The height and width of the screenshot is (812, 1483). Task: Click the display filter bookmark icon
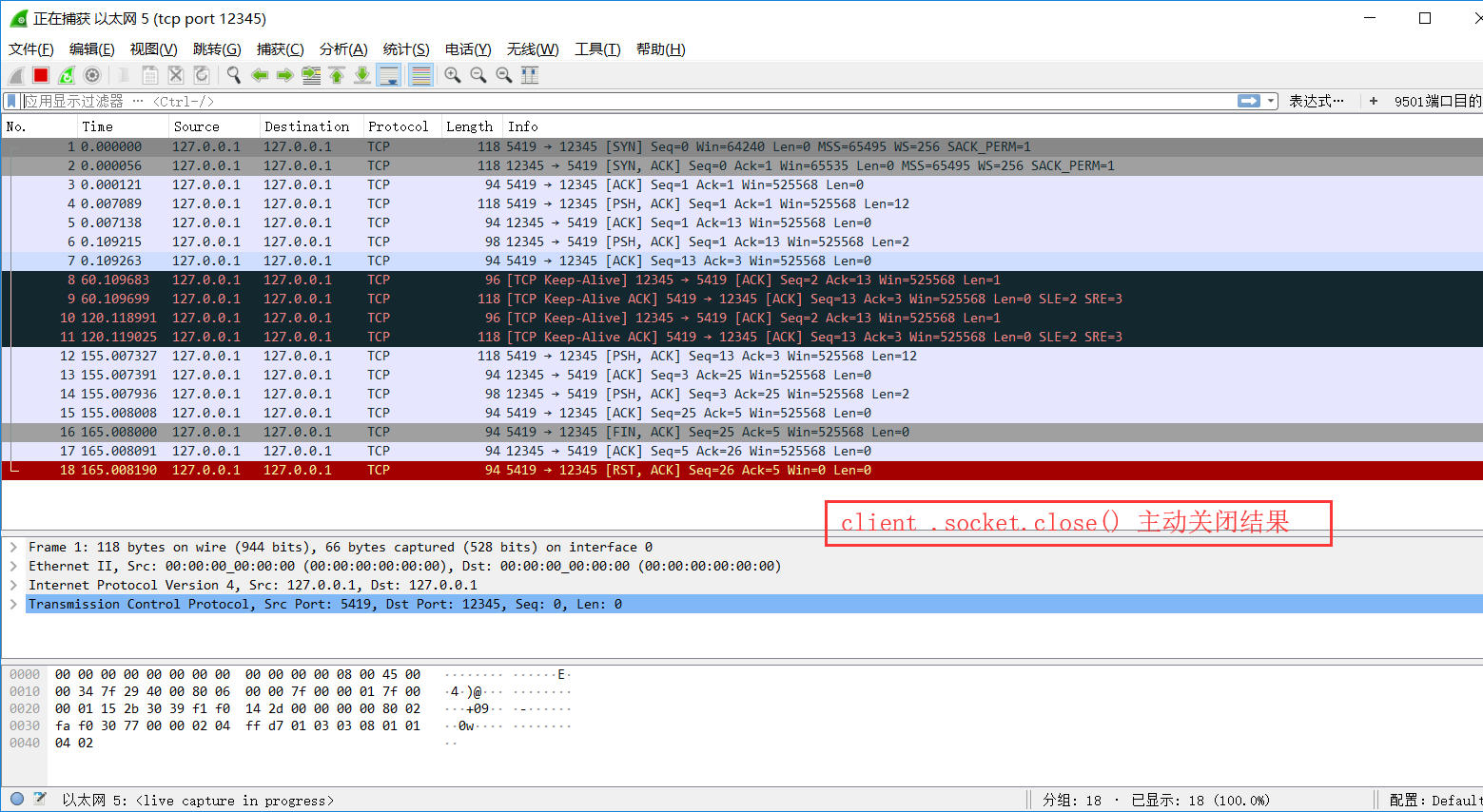click(x=11, y=101)
